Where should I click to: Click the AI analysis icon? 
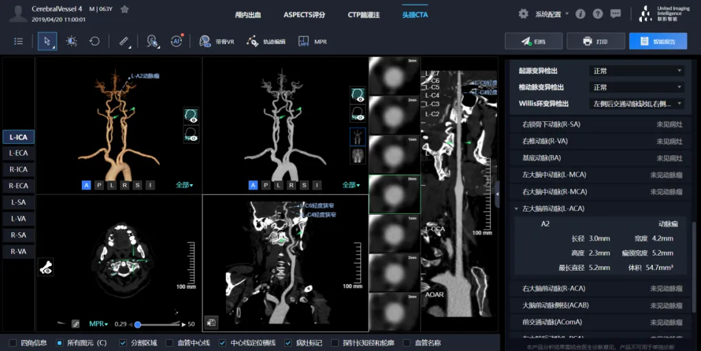click(x=177, y=41)
